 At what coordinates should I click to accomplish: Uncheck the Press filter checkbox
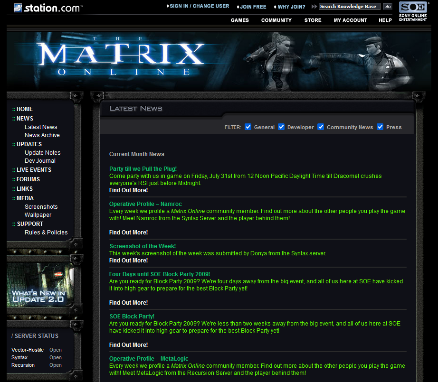click(380, 127)
